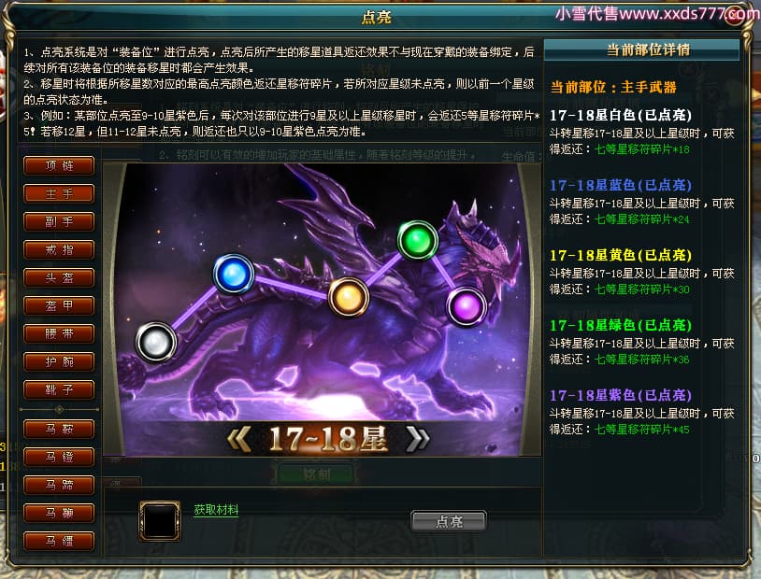761x579 pixels.
Task: Switch to the 马蹄 equipment slot
Action: 59,485
